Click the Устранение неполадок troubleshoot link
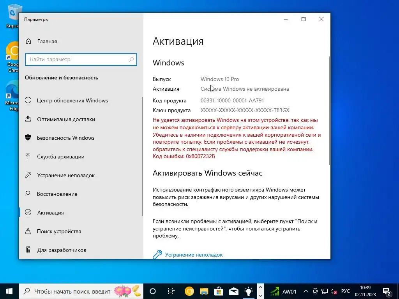 pyautogui.click(x=194, y=255)
